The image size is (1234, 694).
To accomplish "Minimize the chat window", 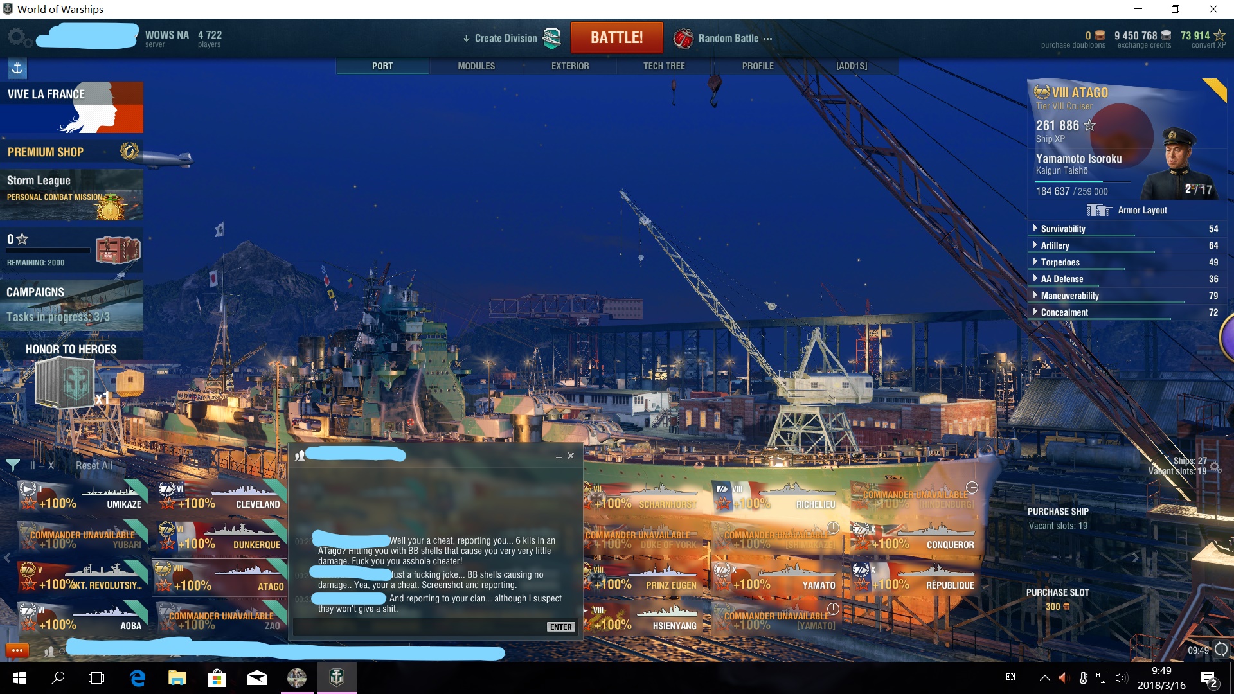I will [x=559, y=456].
